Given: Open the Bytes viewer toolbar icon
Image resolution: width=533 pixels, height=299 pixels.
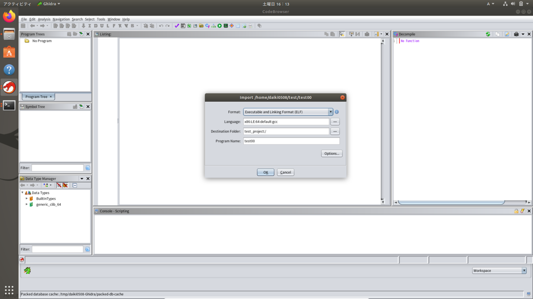Looking at the screenshot, I should click(183, 26).
